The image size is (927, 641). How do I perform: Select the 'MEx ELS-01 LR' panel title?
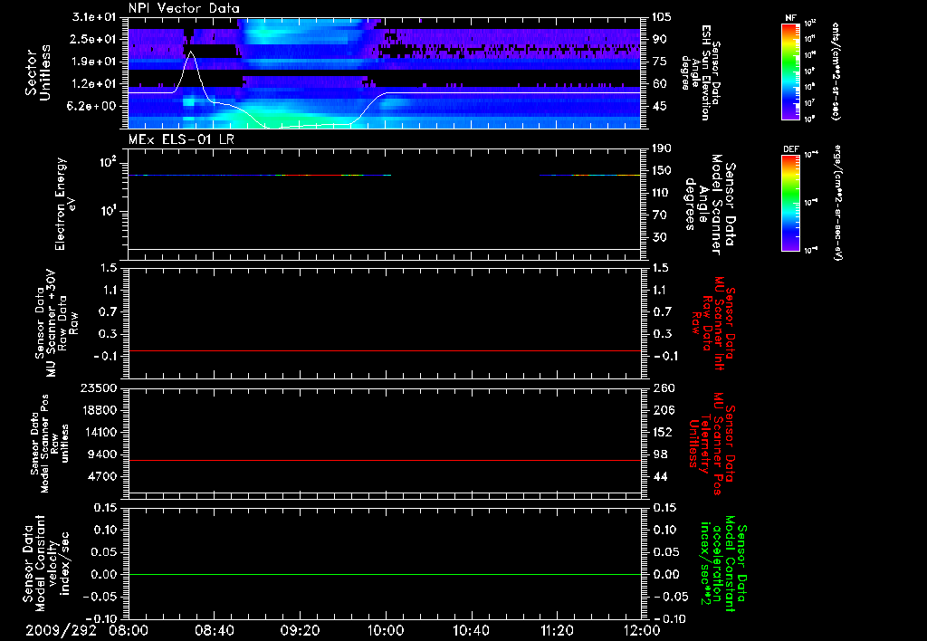(181, 139)
